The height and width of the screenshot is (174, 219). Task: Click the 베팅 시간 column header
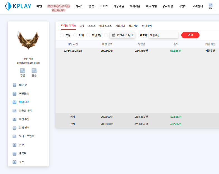click(x=73, y=44)
